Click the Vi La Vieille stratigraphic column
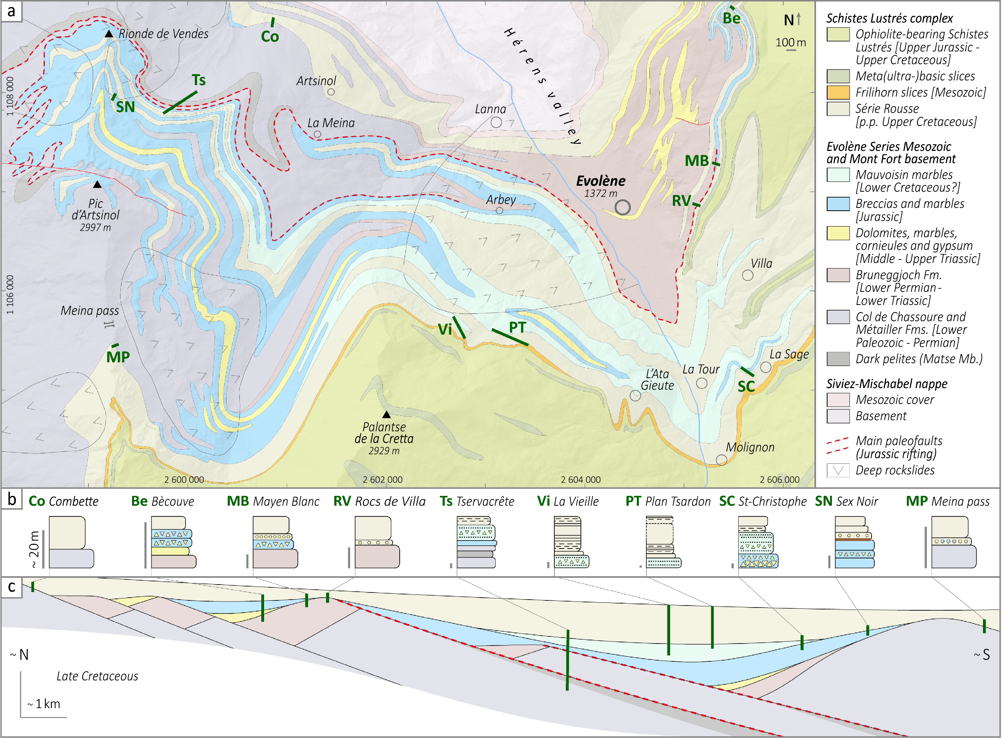 point(571,542)
